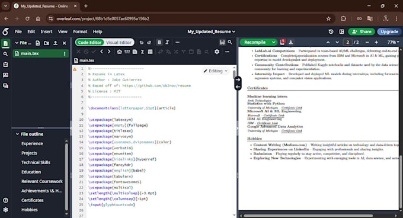Viewport: 403px width, 218px height.
Task: Open review panel in left rail
Action: [5, 75]
